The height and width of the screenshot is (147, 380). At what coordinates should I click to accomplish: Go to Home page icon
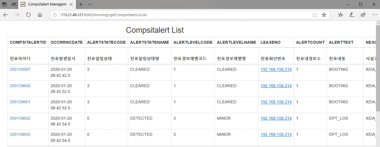click(x=40, y=15)
